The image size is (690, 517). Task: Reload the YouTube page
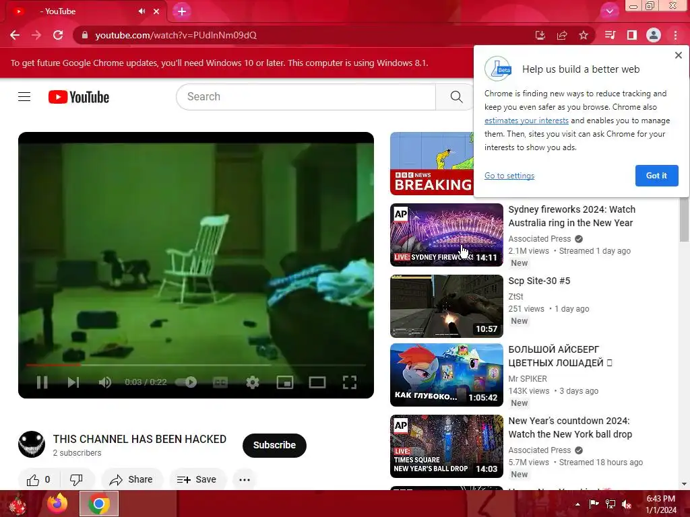pos(58,35)
